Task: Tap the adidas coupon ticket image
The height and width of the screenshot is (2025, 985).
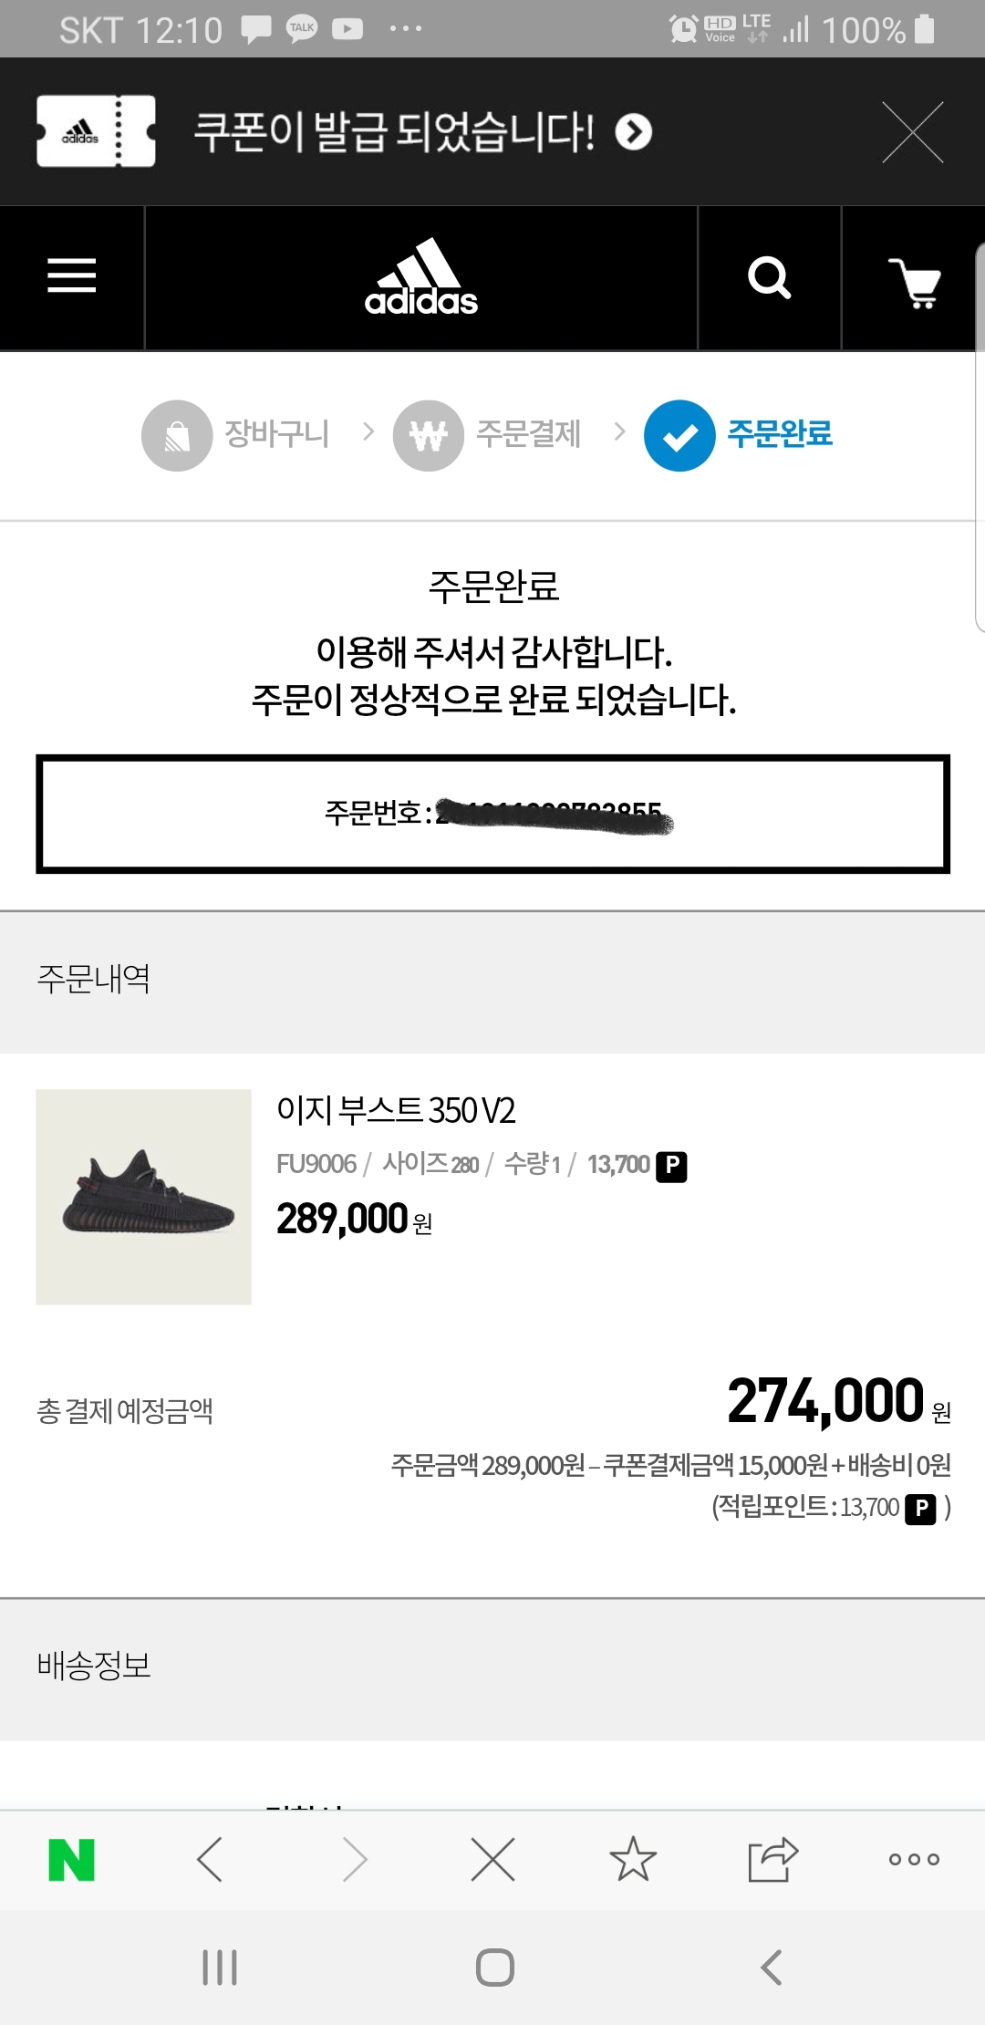Action: point(96,131)
